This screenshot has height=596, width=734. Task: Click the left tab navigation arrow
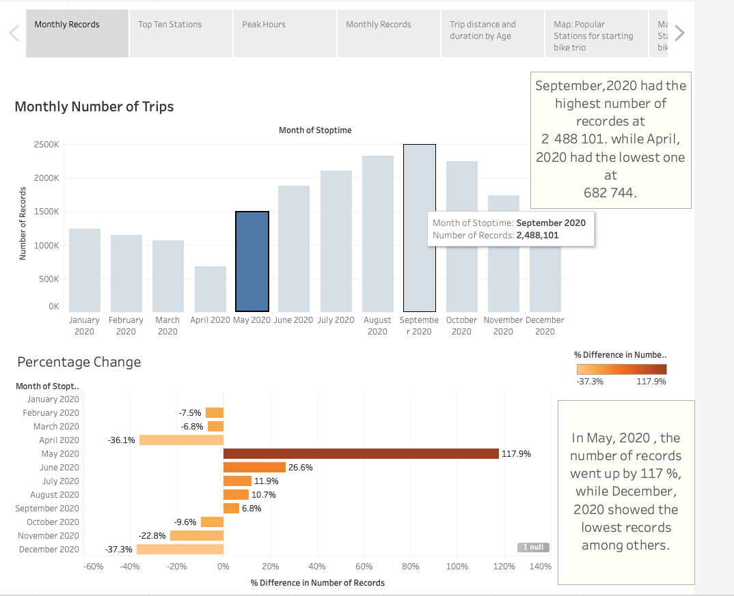pos(14,32)
